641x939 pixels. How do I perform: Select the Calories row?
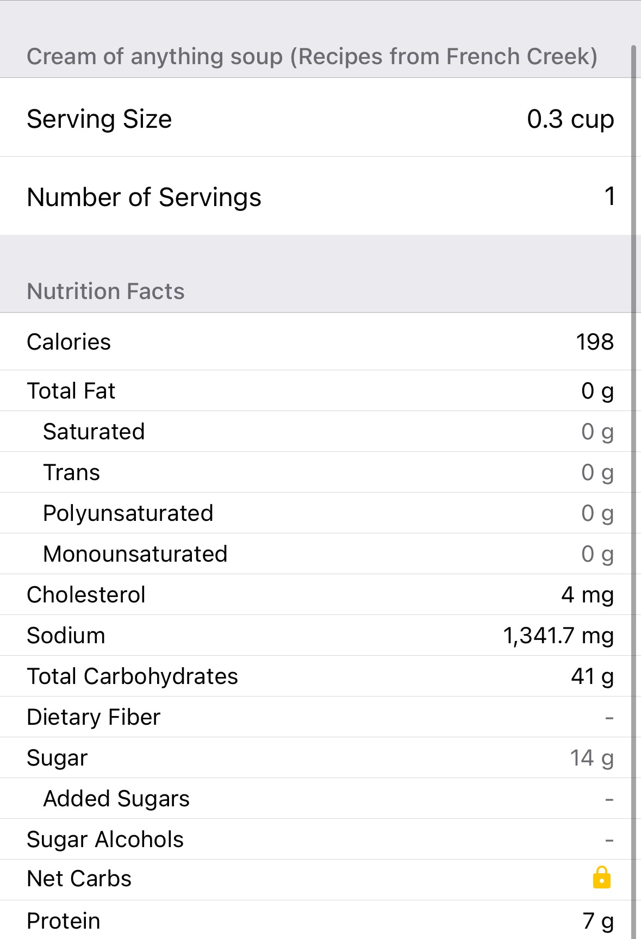click(x=320, y=342)
